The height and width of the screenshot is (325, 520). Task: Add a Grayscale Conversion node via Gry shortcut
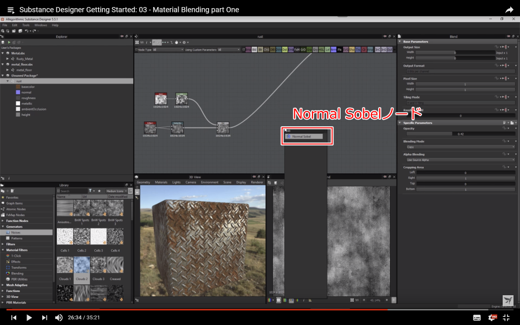click(x=315, y=50)
